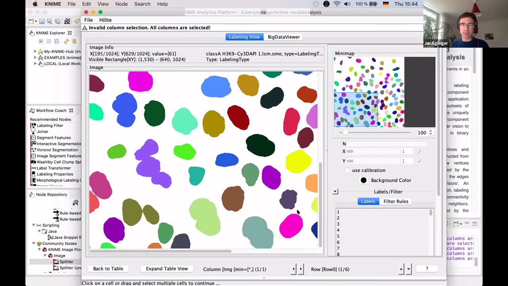Select the Labels filter tab
The height and width of the screenshot is (286, 508).
tap(368, 201)
